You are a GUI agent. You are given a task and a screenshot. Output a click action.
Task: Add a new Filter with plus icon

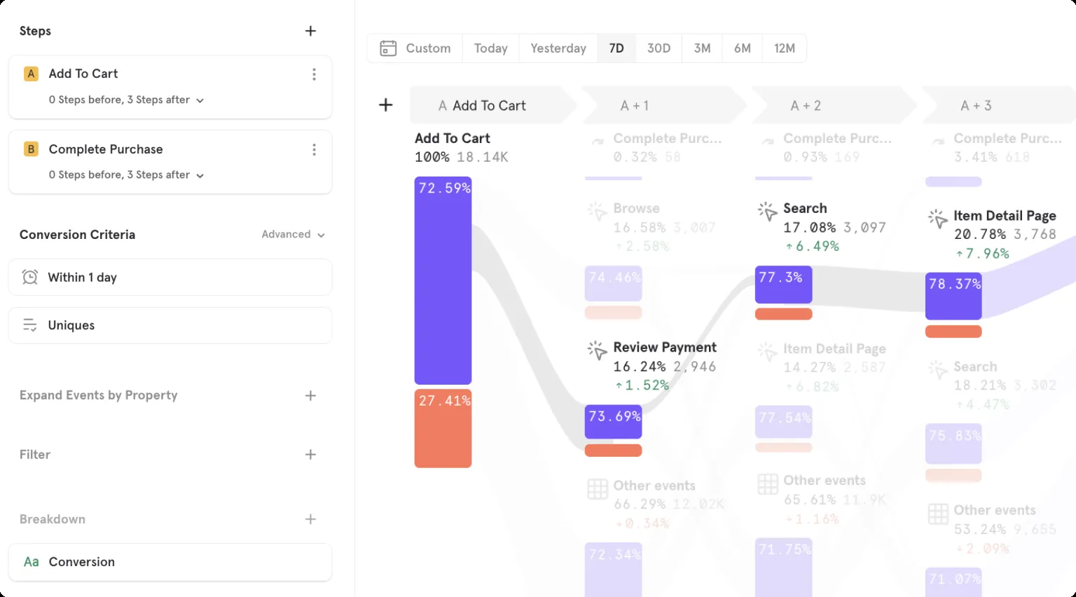point(311,455)
